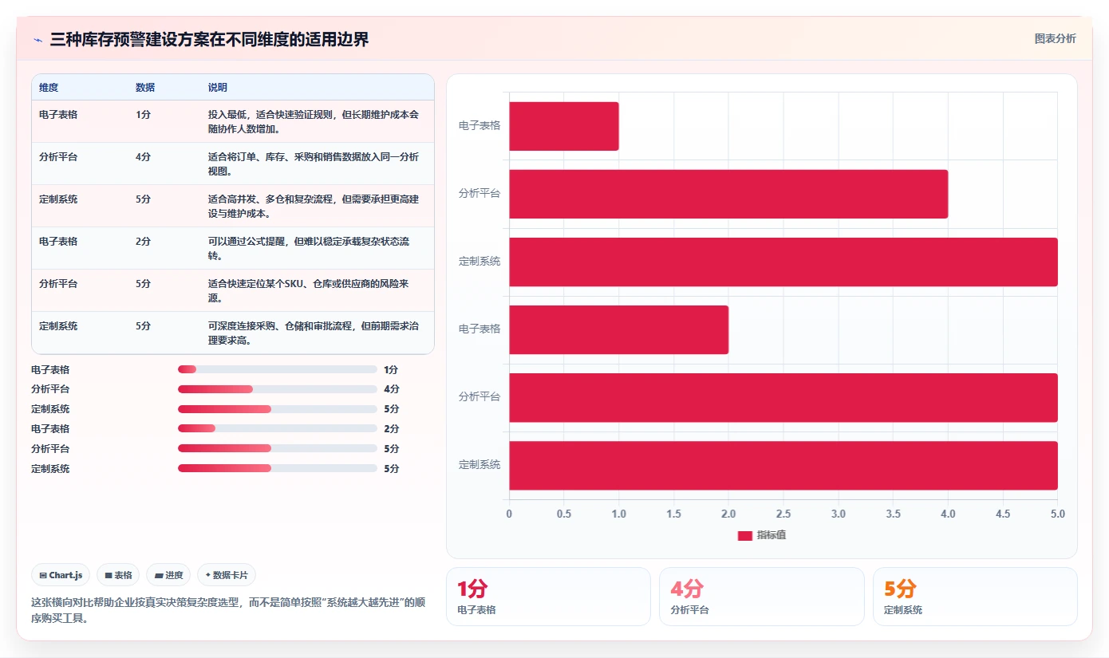
Task: Click the description mentioning SKU、仓库或供应商
Action: click(310, 290)
